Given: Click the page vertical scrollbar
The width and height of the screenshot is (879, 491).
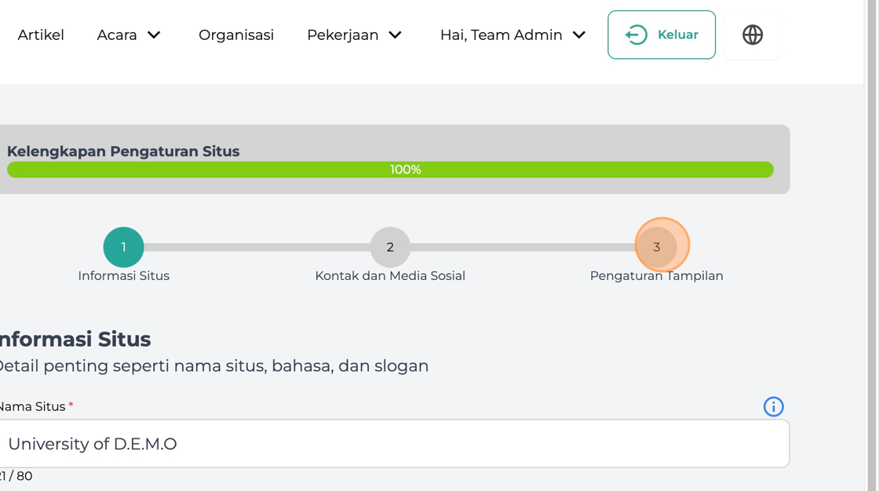Looking at the screenshot, I should (x=871, y=245).
